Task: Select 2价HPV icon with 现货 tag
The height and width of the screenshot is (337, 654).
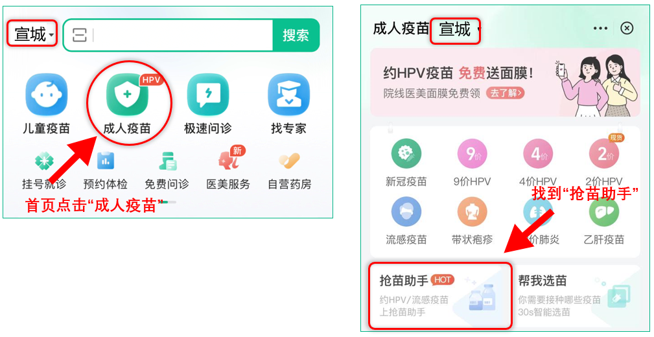Action: tap(604, 154)
